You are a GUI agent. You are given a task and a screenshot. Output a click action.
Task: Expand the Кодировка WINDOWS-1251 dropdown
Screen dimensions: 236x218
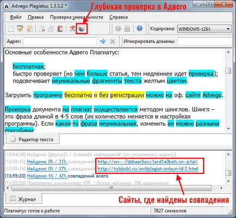coord(204,29)
